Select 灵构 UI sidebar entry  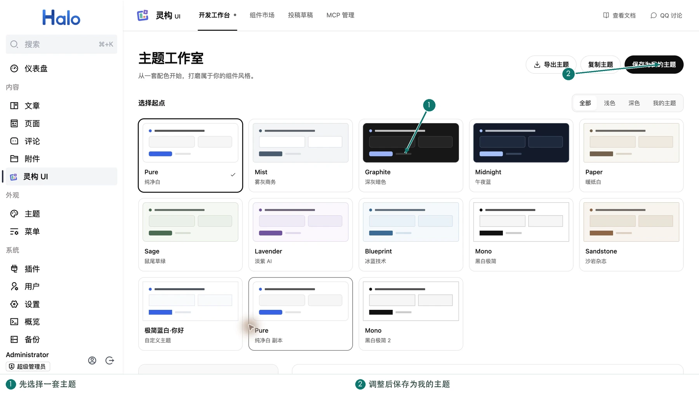tap(61, 177)
